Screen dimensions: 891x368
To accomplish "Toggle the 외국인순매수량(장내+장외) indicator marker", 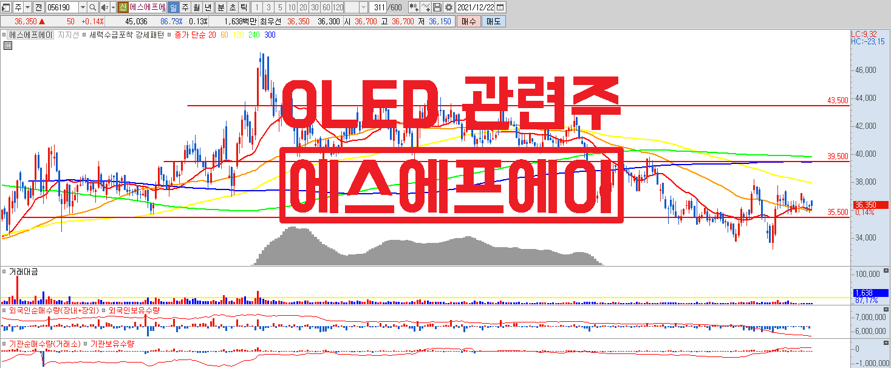I will pyautogui.click(x=4, y=310).
